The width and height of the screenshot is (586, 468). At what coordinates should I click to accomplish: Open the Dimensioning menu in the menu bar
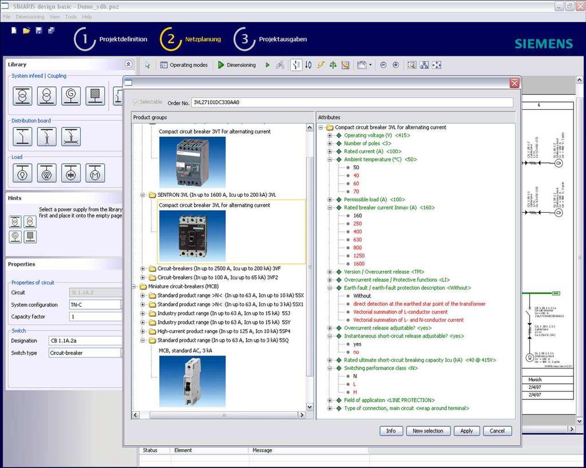click(30, 17)
